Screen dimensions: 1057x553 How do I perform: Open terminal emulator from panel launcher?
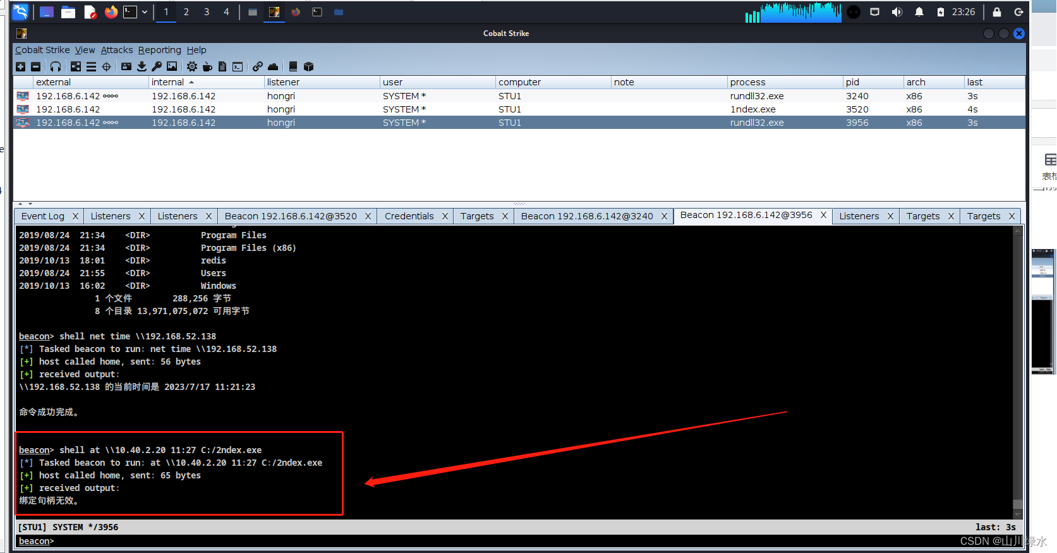pyautogui.click(x=130, y=11)
